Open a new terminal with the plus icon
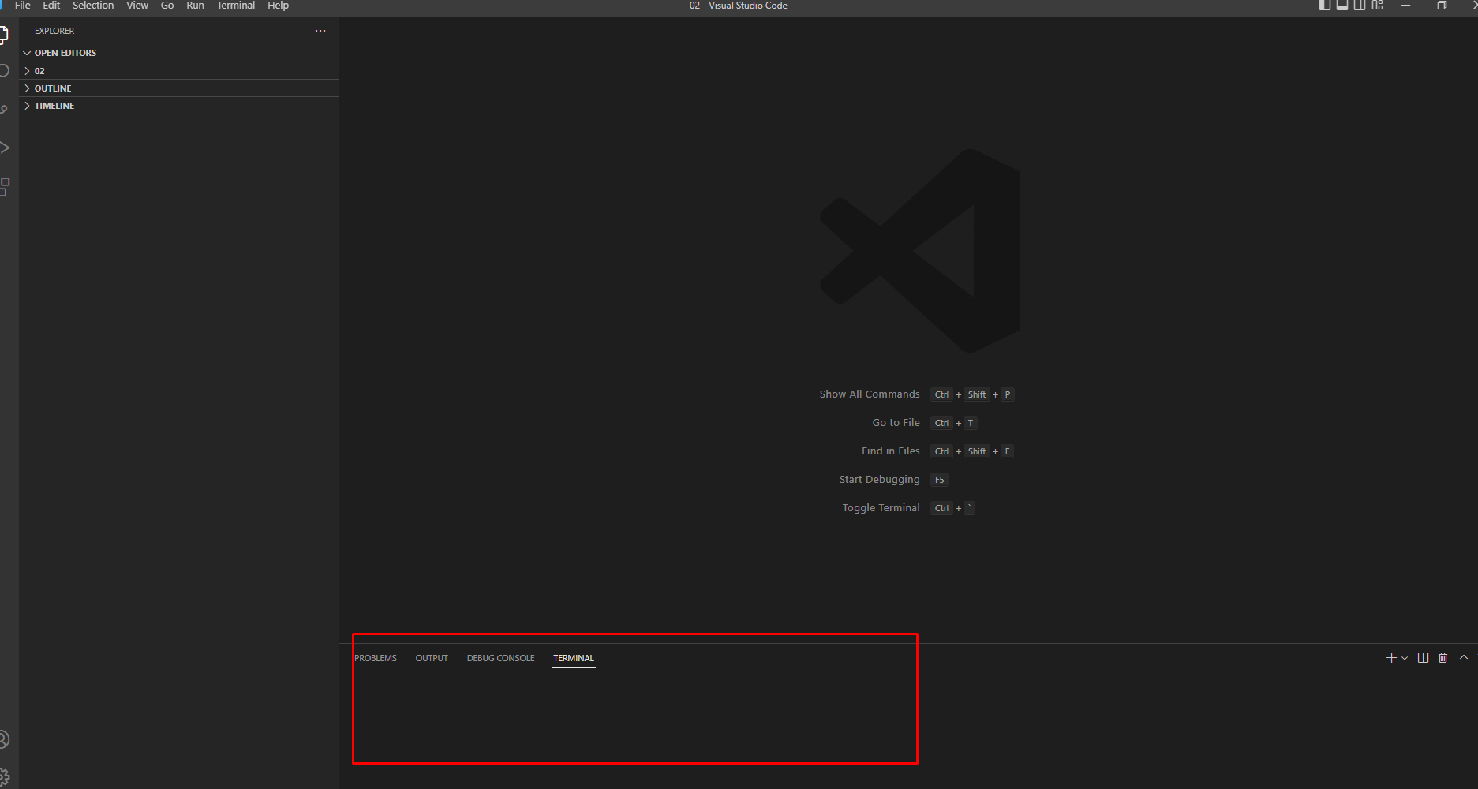The image size is (1478, 789). tap(1390, 657)
